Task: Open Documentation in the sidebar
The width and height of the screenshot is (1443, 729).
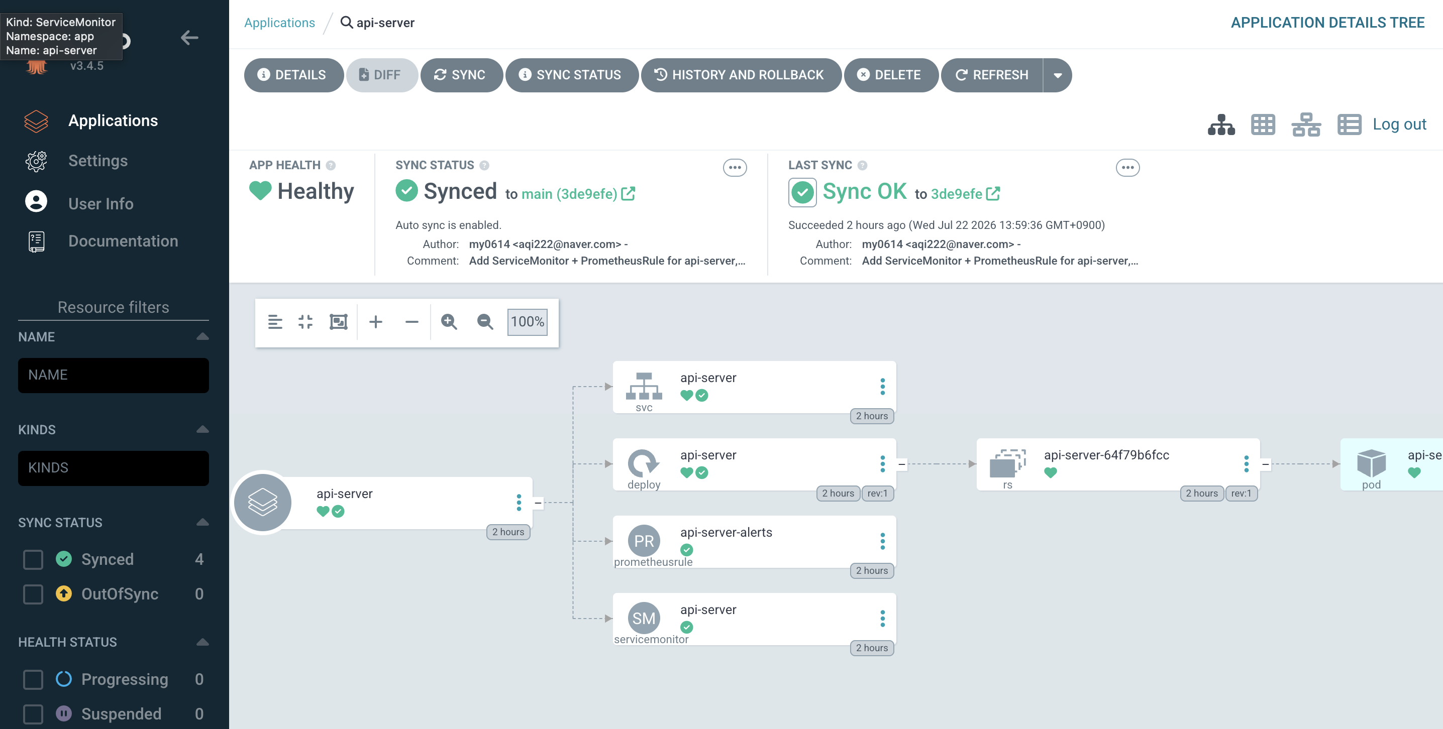Action: tap(123, 241)
